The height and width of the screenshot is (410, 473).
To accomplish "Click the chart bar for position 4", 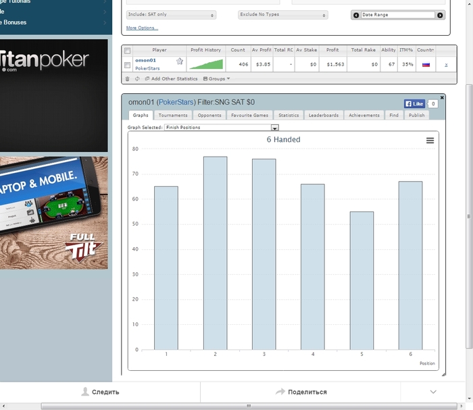I will (313, 267).
